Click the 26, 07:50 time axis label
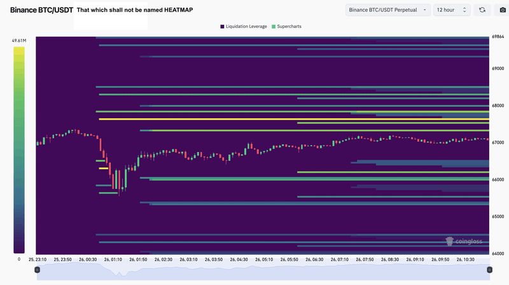This screenshot has height=285, width=509. click(365, 260)
